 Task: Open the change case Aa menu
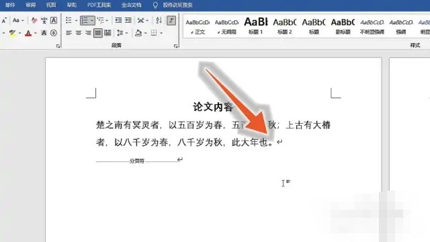(x=18, y=21)
